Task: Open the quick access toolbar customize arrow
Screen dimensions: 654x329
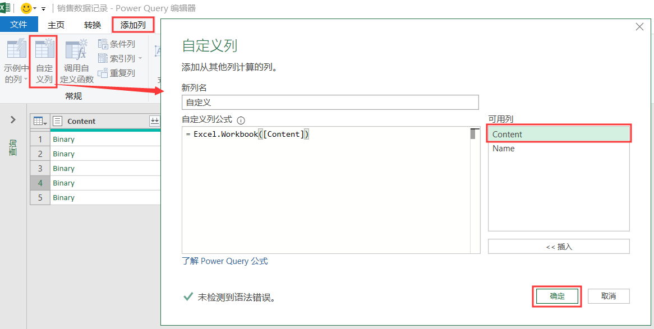Action: pyautogui.click(x=43, y=8)
